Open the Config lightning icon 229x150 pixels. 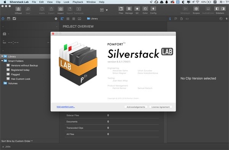point(153,9)
